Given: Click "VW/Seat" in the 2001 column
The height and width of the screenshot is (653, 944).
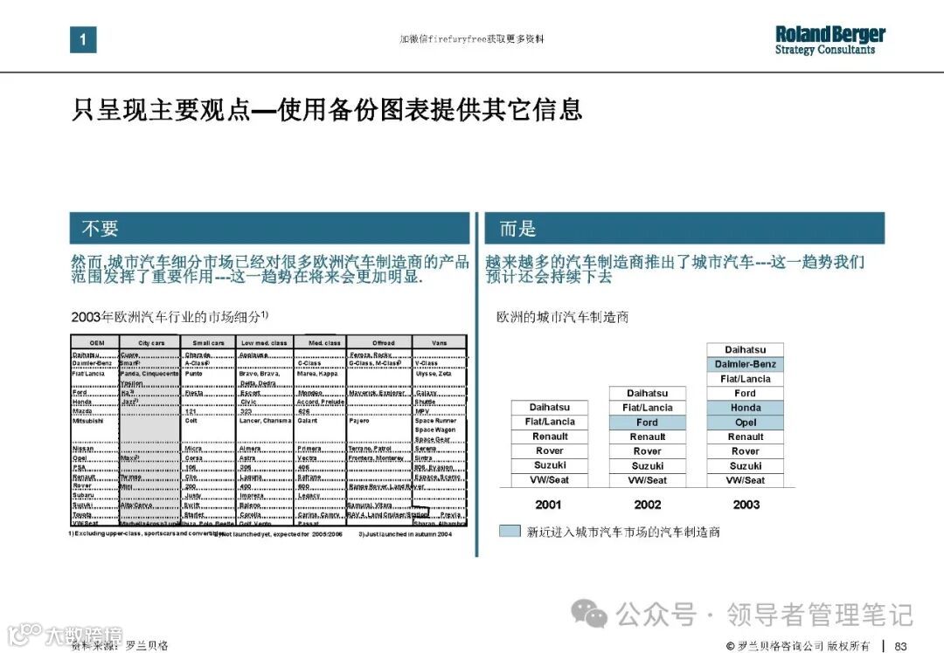Looking at the screenshot, I should click(550, 480).
